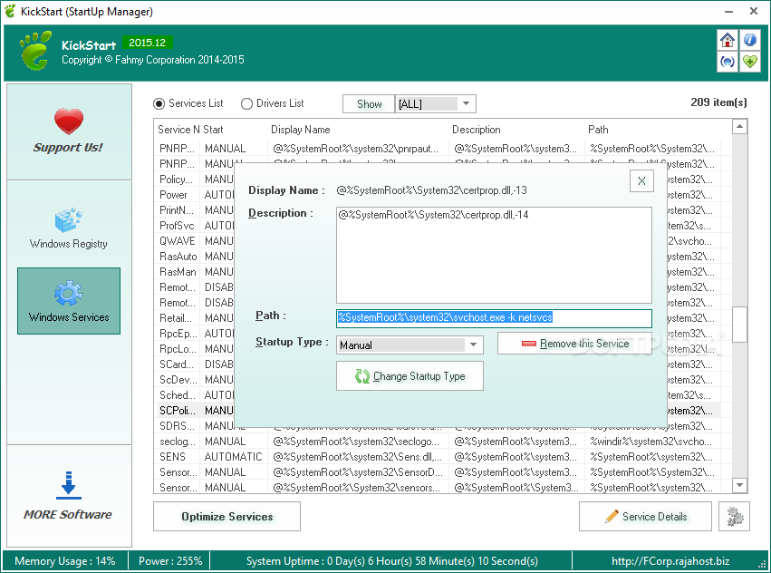Select the seclog... service row
Image resolution: width=771 pixels, height=573 pixels.
pos(438,442)
